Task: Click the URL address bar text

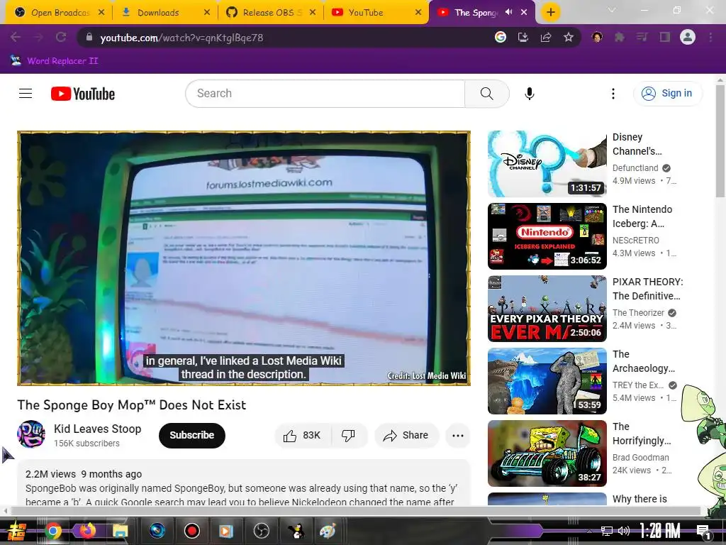Action: click(181, 38)
